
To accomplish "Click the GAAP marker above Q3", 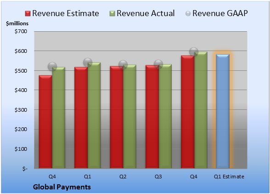I will coord(158,64).
